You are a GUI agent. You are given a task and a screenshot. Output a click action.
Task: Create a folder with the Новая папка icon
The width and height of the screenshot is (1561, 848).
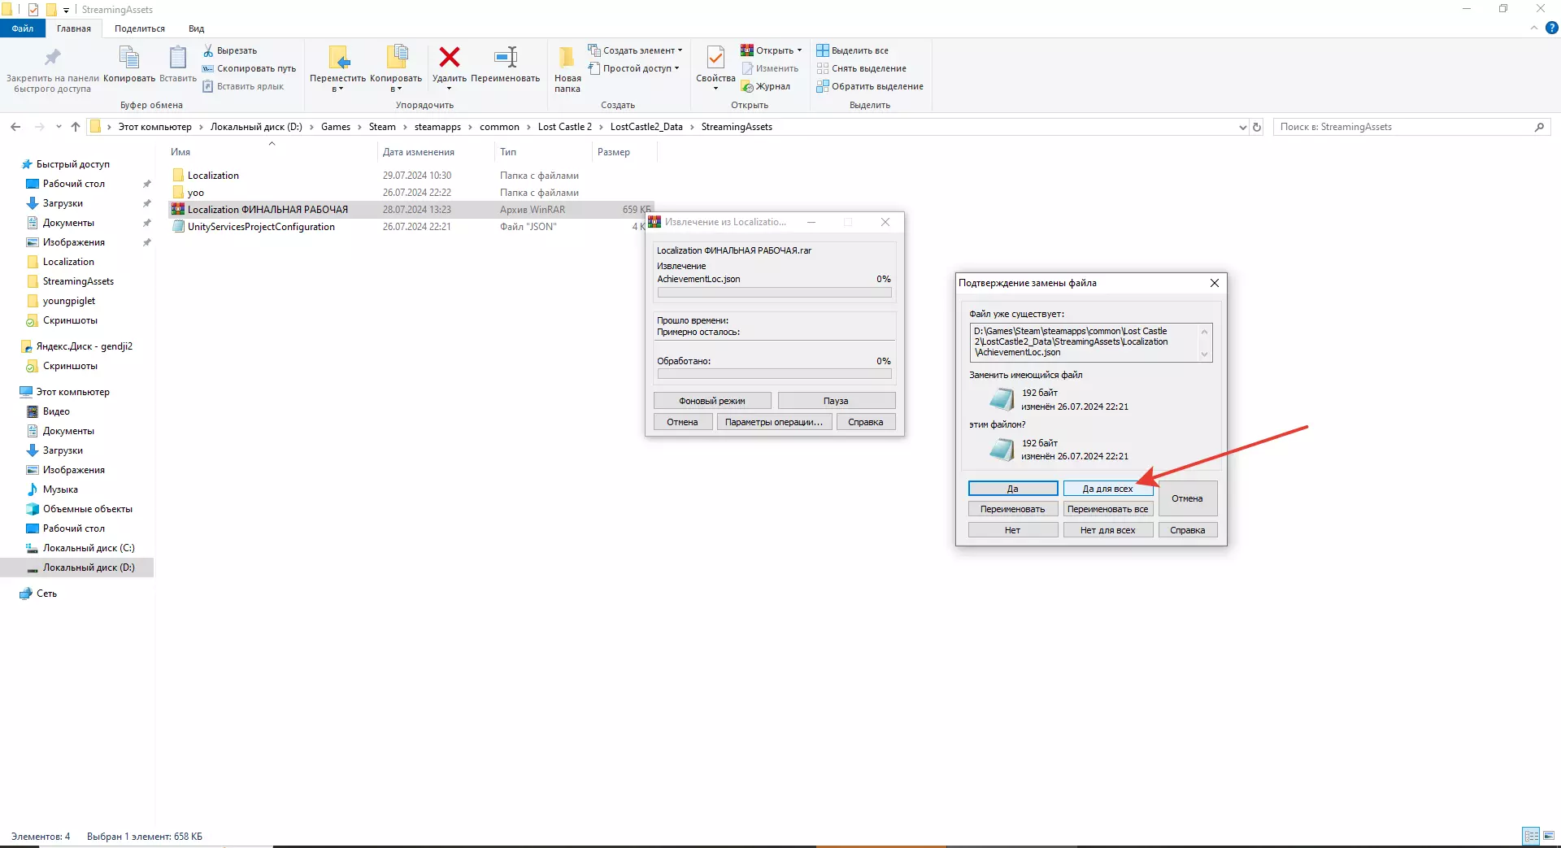point(567,57)
